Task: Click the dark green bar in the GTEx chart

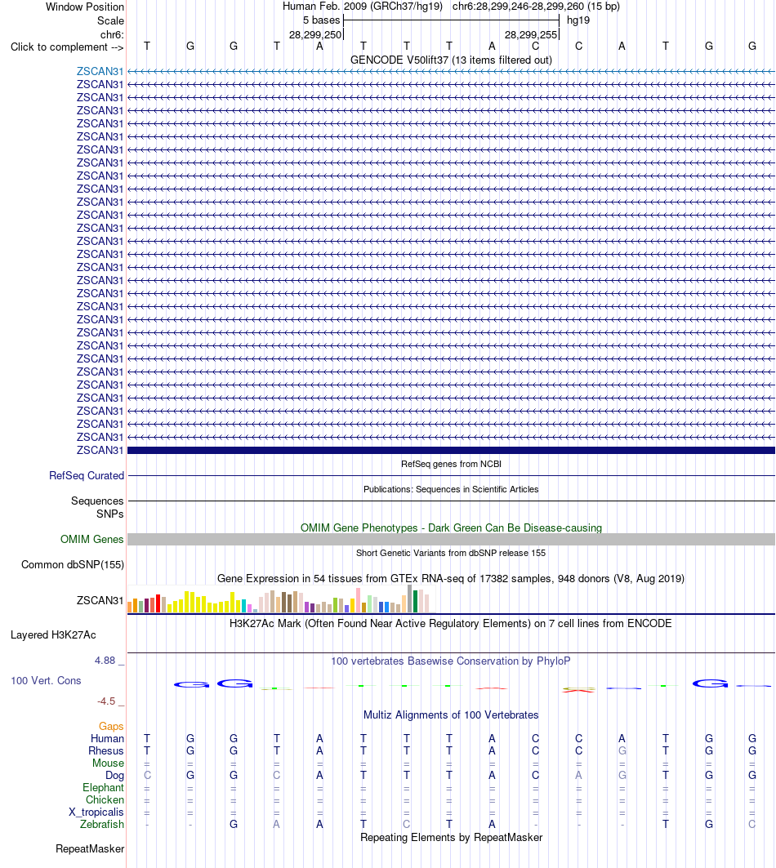Action: [416, 602]
